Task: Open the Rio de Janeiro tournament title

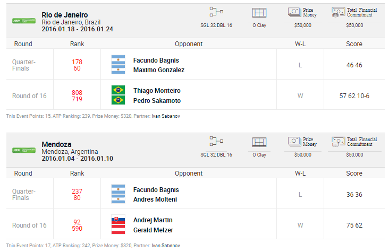Action: [65, 15]
